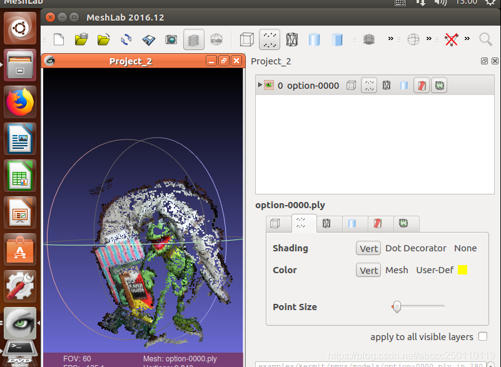The width and height of the screenshot is (501, 367).
Task: Open the yellow user-defined color swatch
Action: [462, 270]
